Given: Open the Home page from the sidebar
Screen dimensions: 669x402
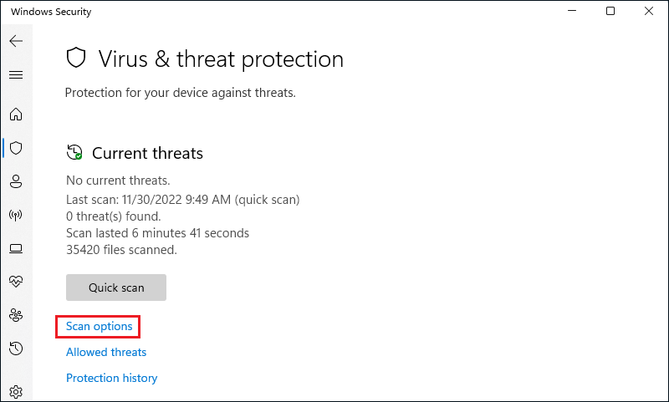Looking at the screenshot, I should (x=16, y=114).
